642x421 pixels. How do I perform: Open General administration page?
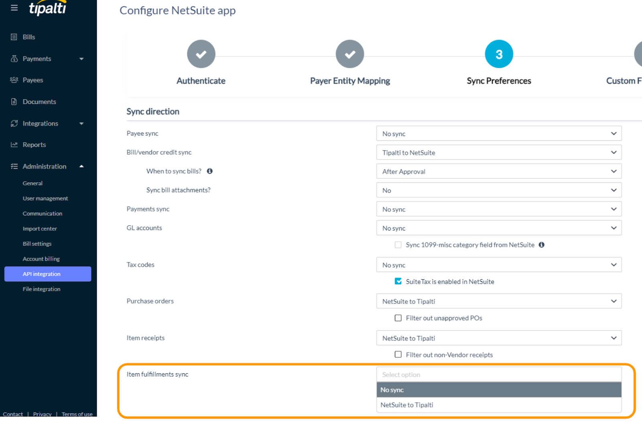33,183
